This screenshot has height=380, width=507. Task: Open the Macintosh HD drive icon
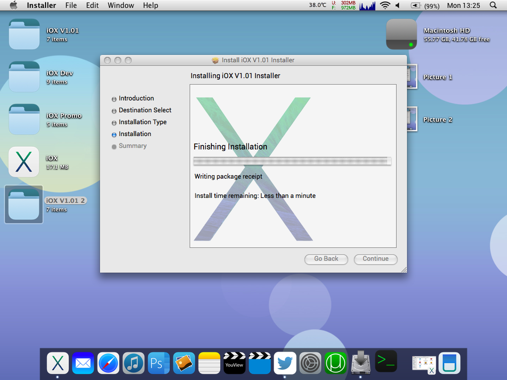(x=402, y=34)
